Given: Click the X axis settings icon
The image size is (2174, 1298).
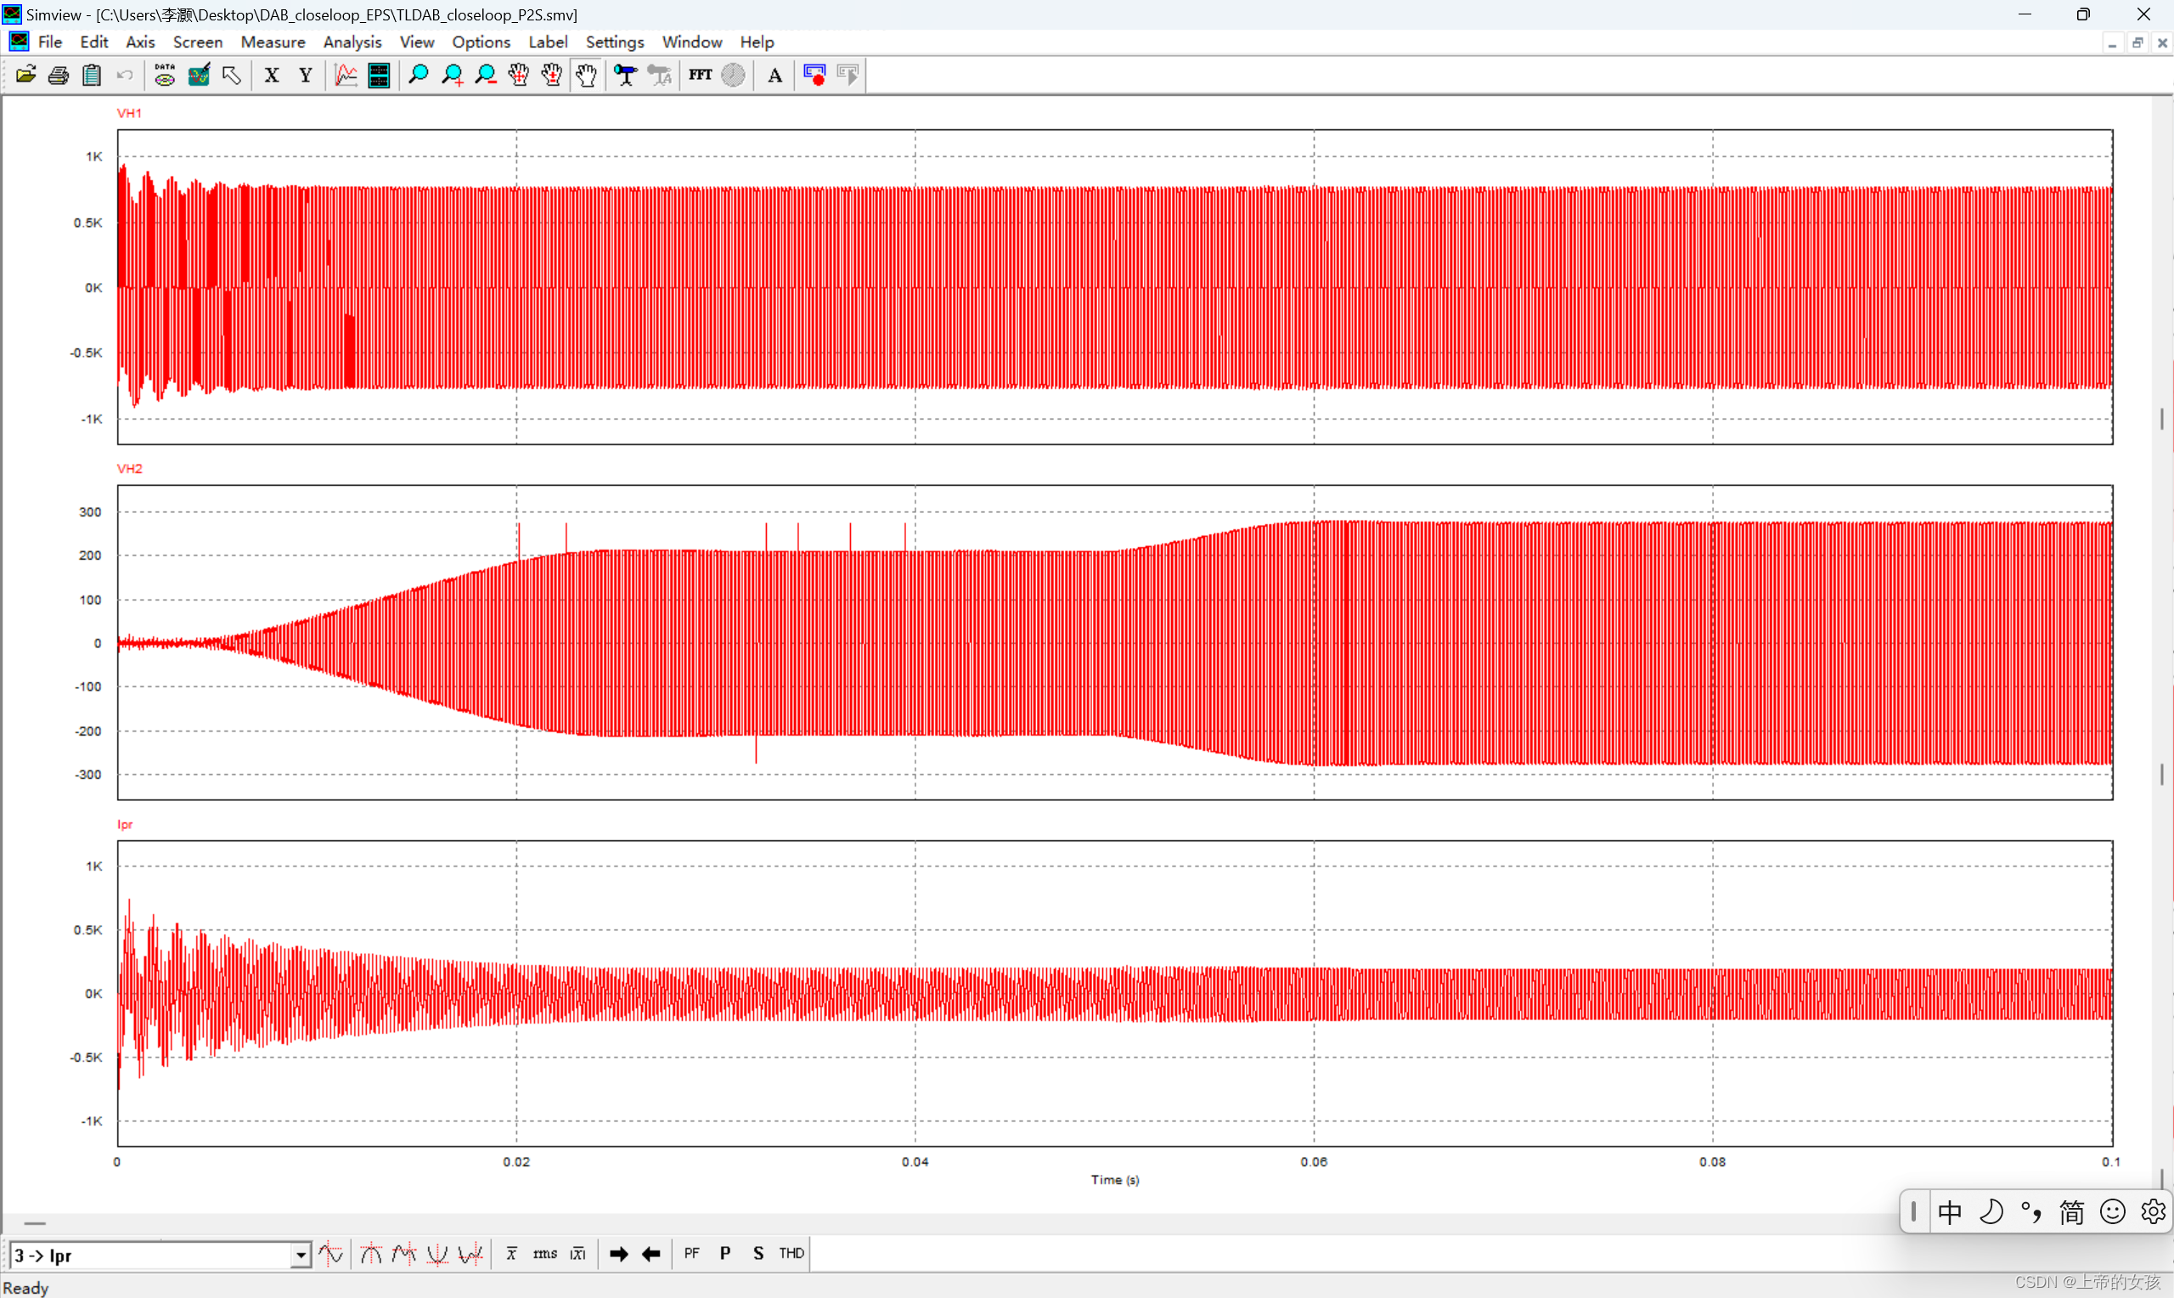Looking at the screenshot, I should point(272,76).
